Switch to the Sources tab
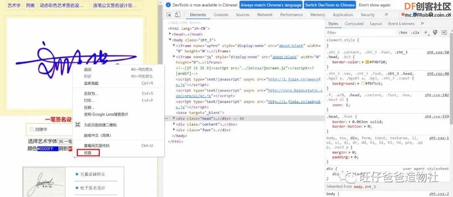The image size is (453, 197). click(242, 15)
